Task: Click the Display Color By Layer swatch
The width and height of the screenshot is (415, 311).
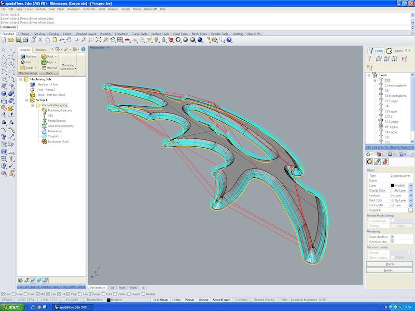Action: [393, 190]
